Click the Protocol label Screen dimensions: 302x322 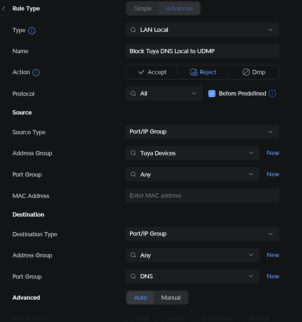pos(23,94)
